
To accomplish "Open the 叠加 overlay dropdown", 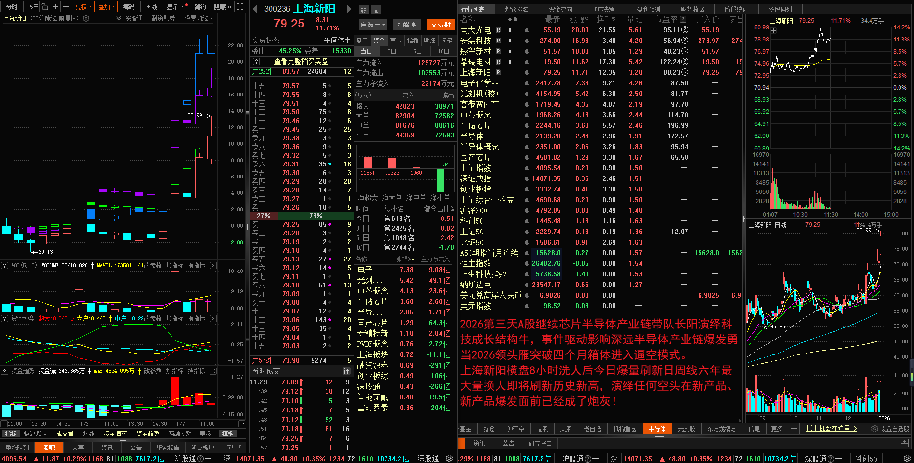I will (106, 7).
